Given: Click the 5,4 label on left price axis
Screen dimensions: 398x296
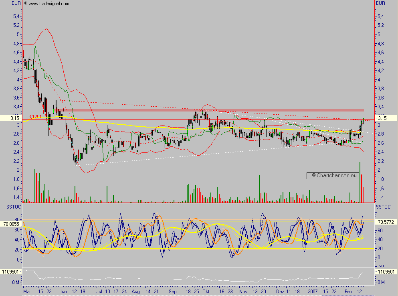Looking at the screenshot, I should 16,16.
